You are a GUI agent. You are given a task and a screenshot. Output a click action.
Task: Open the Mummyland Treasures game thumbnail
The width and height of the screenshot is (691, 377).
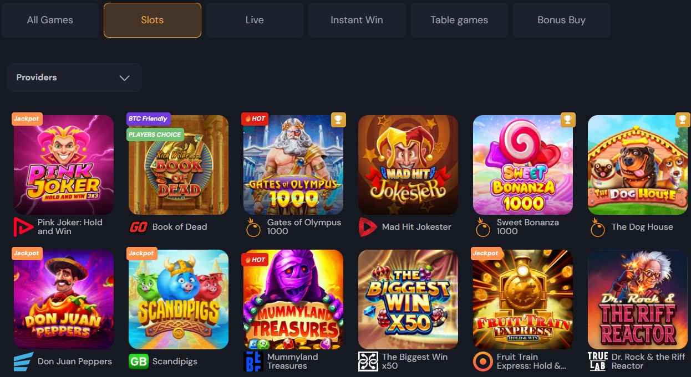point(293,299)
